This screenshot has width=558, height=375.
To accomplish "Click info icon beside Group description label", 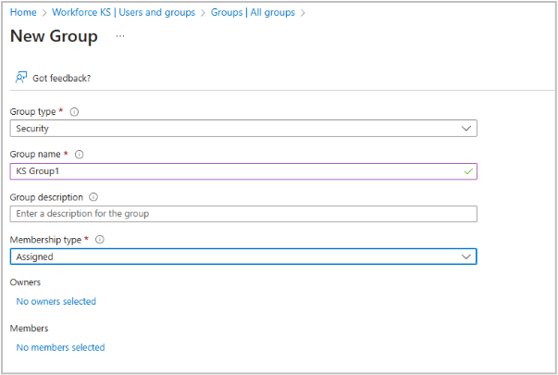I will pyautogui.click(x=94, y=197).
